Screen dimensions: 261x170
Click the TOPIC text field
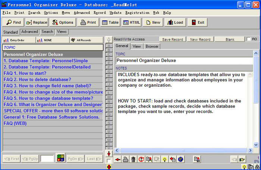pyautogui.click(x=184, y=60)
